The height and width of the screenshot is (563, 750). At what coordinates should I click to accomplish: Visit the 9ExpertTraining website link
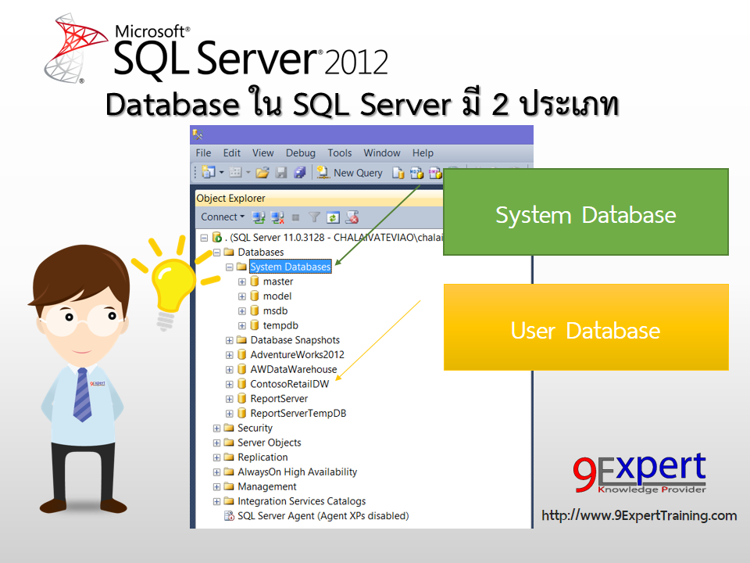(x=639, y=515)
